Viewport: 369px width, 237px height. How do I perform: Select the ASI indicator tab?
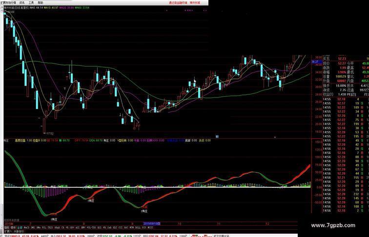pos(78,228)
